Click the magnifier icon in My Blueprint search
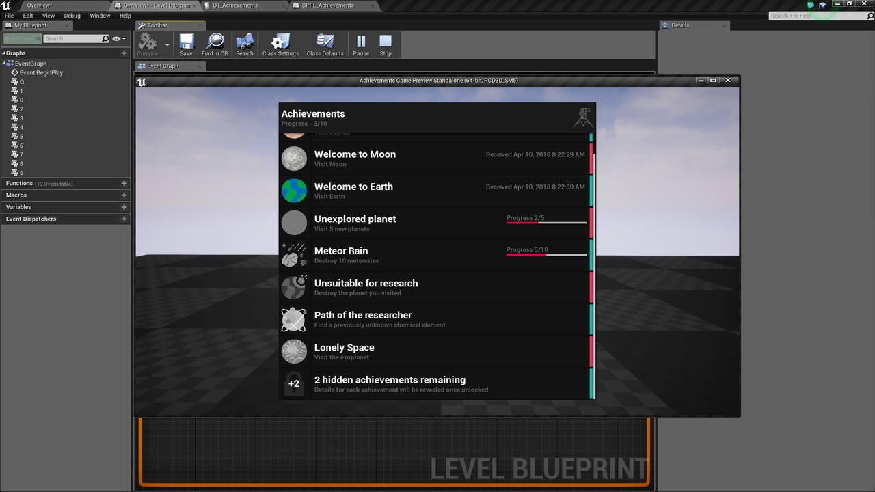 pyautogui.click(x=105, y=38)
